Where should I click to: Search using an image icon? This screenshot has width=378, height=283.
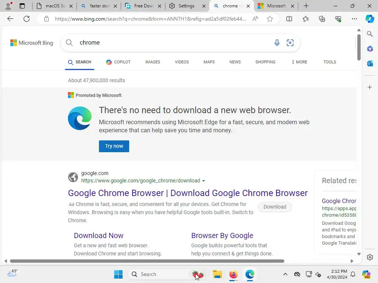pyautogui.click(x=290, y=43)
